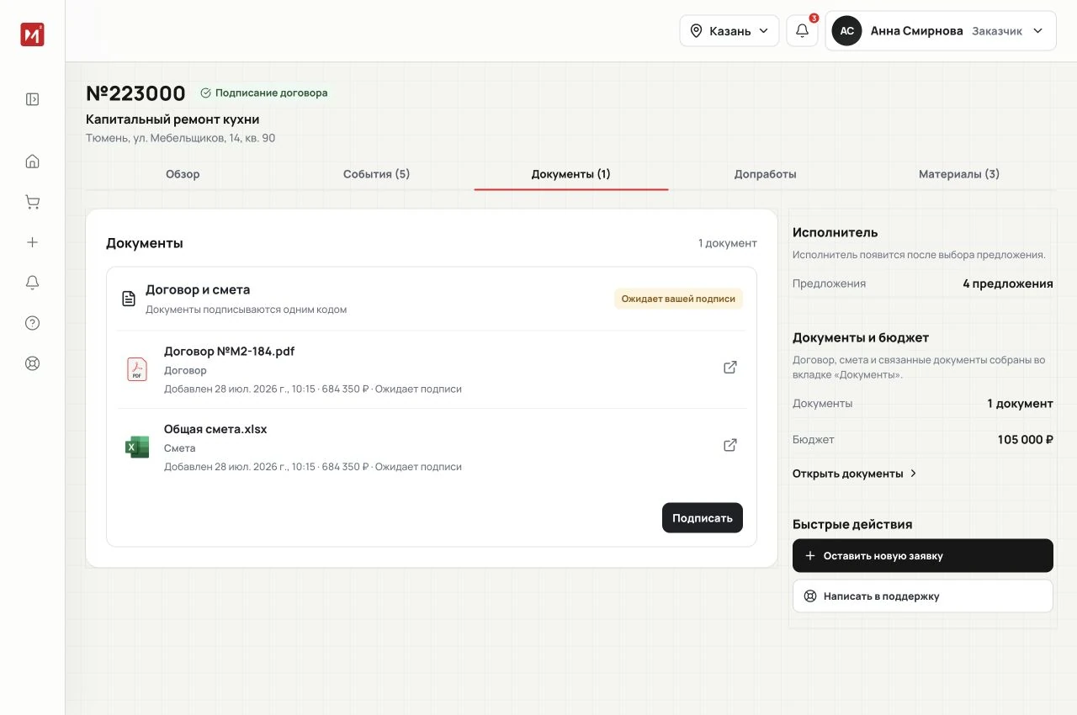Viewport: 1077px width, 715px height.
Task: Open the Казань city dropdown
Action: coord(729,31)
